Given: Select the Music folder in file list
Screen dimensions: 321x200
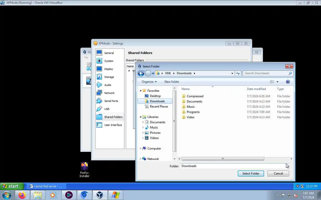Looking at the screenshot, I should tap(191, 107).
